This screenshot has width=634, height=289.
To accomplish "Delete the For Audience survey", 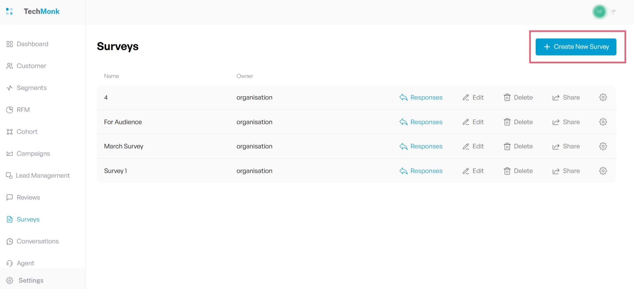I will coord(518,122).
